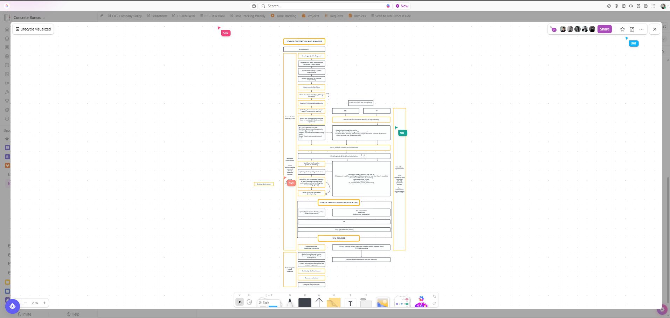The image size is (670, 318).
Task: Undo the last whiteboard action
Action: pyautogui.click(x=434, y=296)
